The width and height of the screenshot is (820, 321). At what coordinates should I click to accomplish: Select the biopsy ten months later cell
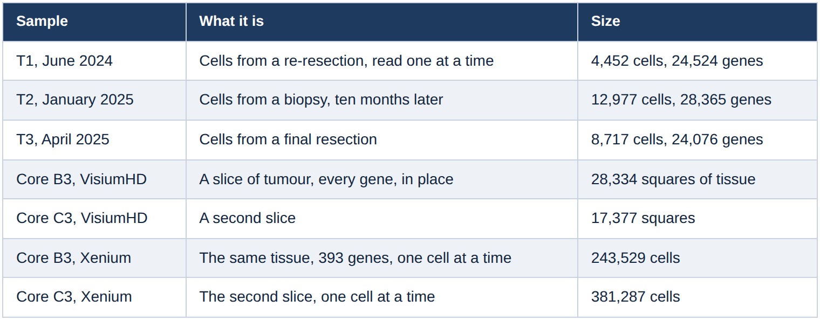click(x=382, y=100)
